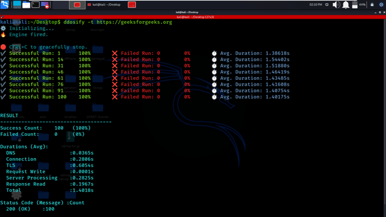
Task: Click the gear emoji before Initializing
Action: [x=3, y=28]
